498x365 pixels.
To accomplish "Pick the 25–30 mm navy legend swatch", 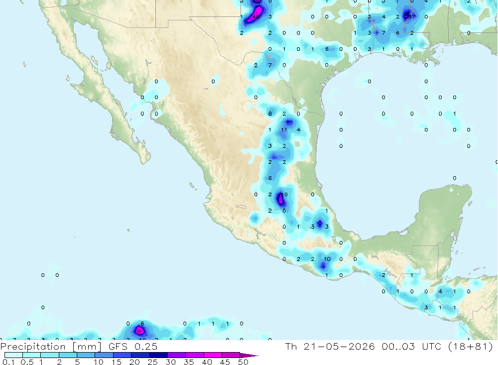I will (x=158, y=355).
